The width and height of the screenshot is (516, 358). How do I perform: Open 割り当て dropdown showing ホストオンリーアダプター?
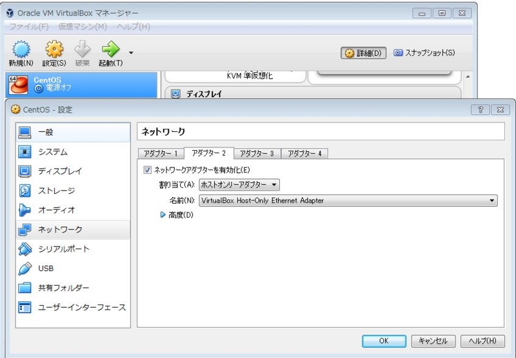(x=239, y=185)
